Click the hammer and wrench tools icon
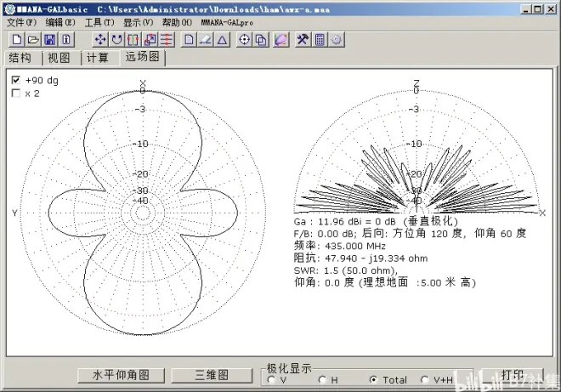The width and height of the screenshot is (561, 392). pyautogui.click(x=302, y=40)
